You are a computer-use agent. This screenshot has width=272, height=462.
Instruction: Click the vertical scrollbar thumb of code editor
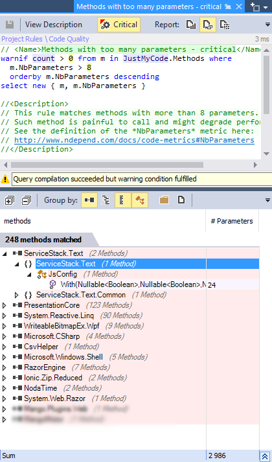point(266,85)
